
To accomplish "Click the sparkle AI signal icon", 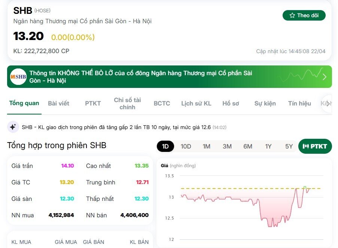I will click(x=13, y=127).
